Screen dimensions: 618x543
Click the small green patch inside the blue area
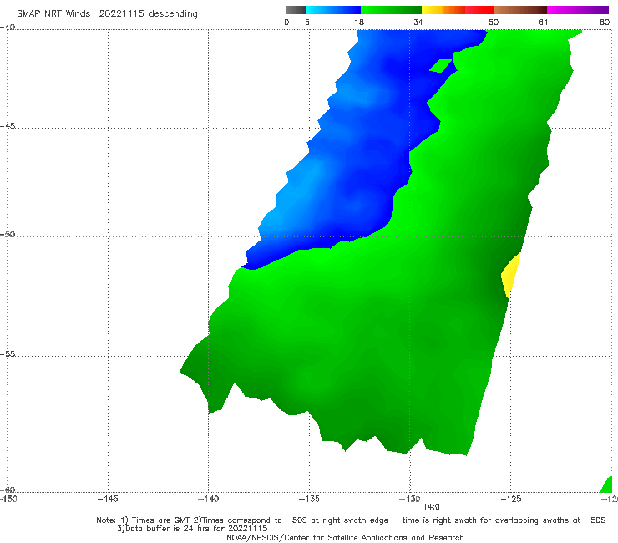440,66
